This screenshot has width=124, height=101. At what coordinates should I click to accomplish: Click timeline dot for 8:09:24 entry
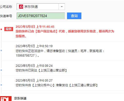[1, 70]
